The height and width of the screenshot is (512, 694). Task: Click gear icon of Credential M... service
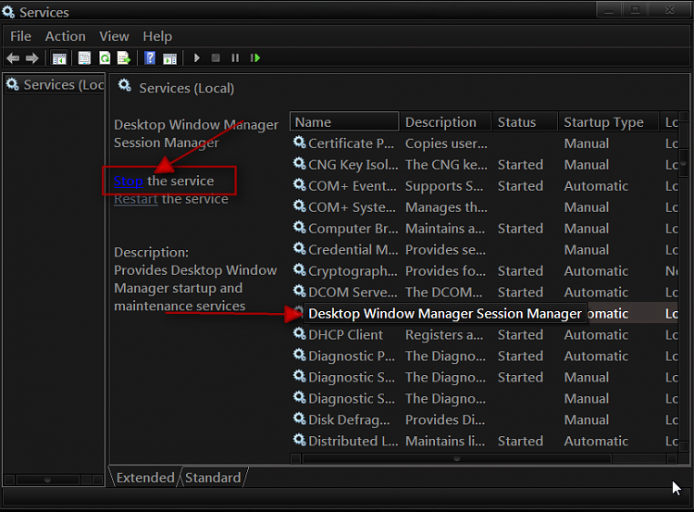point(299,249)
